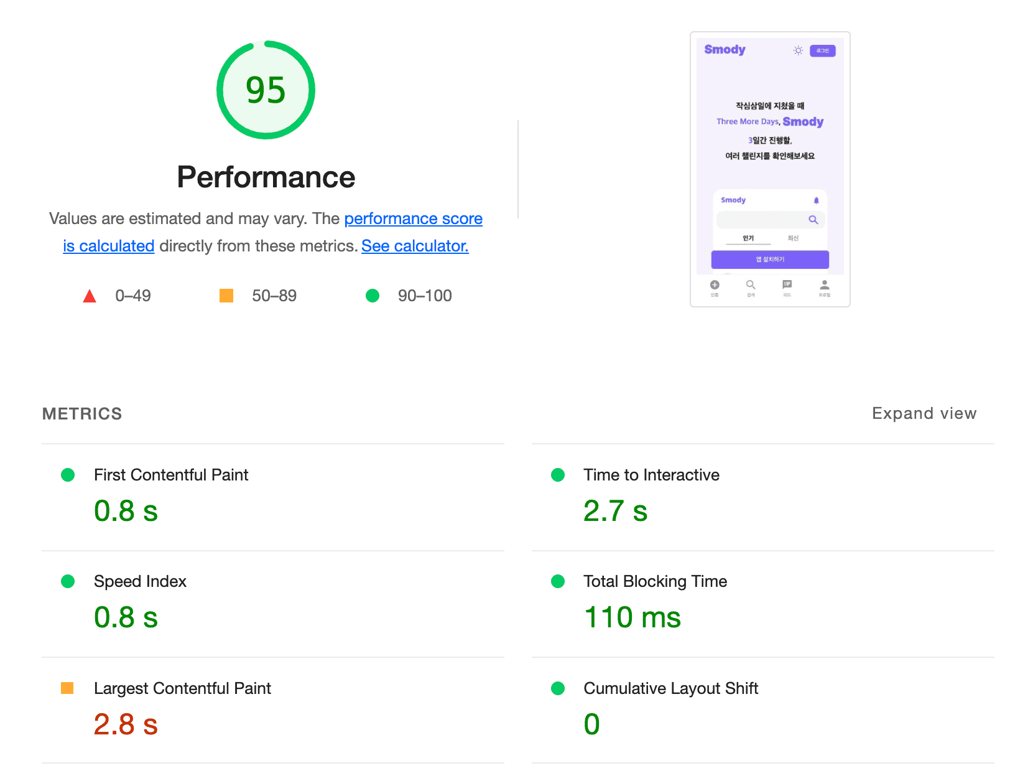This screenshot has height=768, width=1010.
Task: Click the orange square 50–89 legend icon
Action: (x=226, y=296)
